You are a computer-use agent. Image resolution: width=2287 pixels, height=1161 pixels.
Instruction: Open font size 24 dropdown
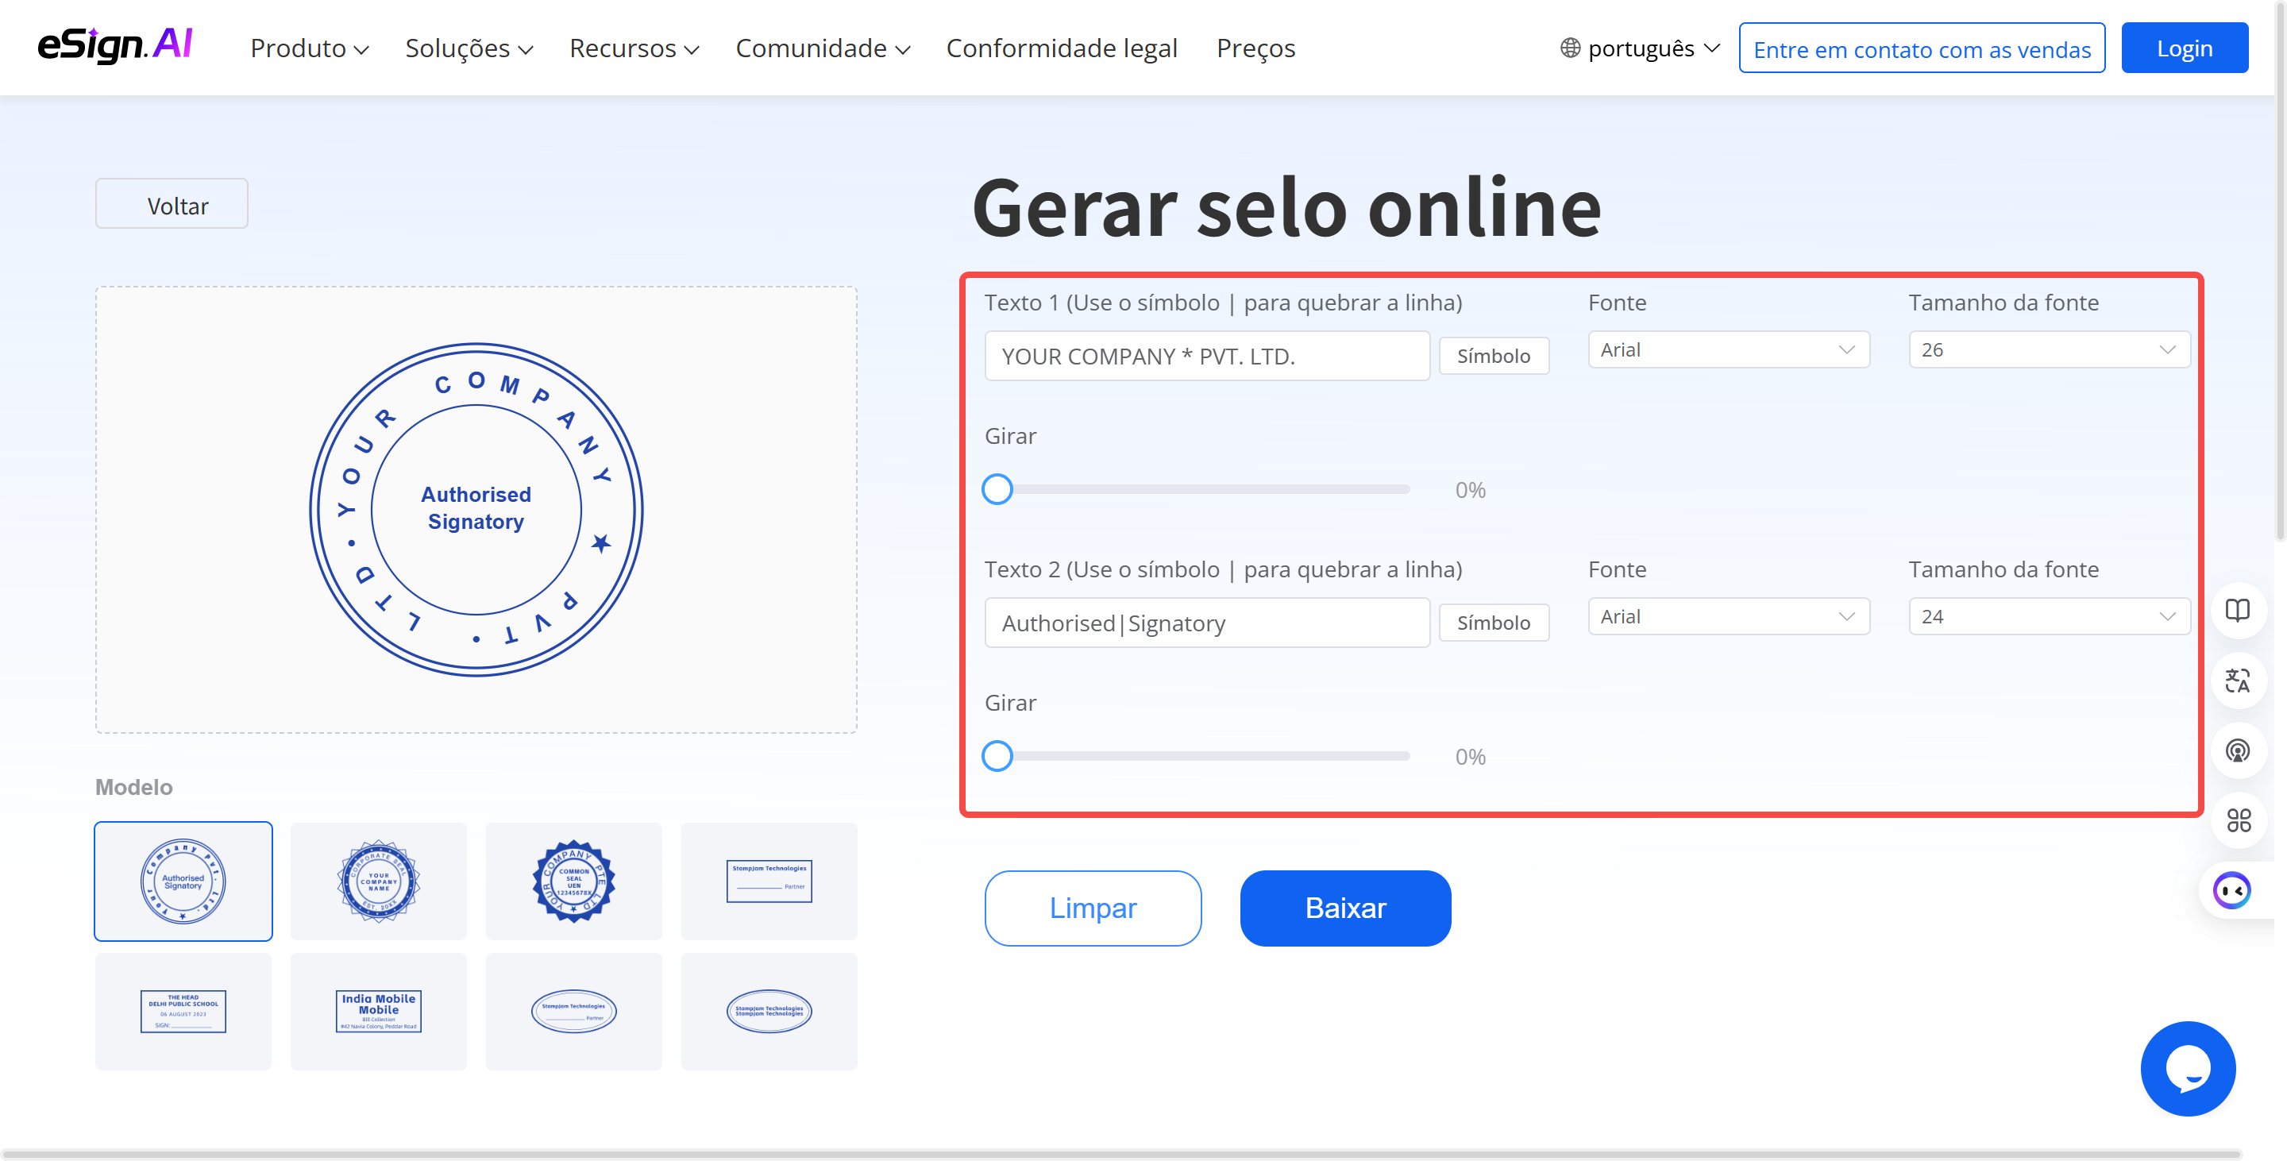coord(2049,616)
